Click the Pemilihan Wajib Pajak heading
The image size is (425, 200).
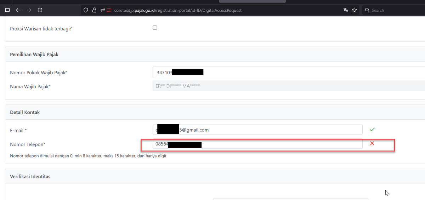coord(34,55)
